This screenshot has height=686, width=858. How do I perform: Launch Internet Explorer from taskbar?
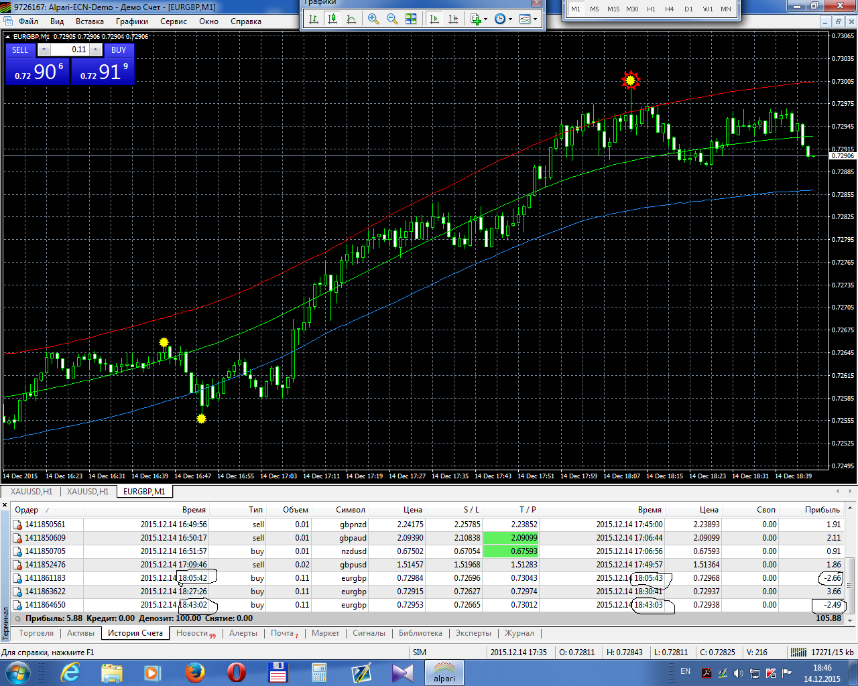pyautogui.click(x=70, y=673)
